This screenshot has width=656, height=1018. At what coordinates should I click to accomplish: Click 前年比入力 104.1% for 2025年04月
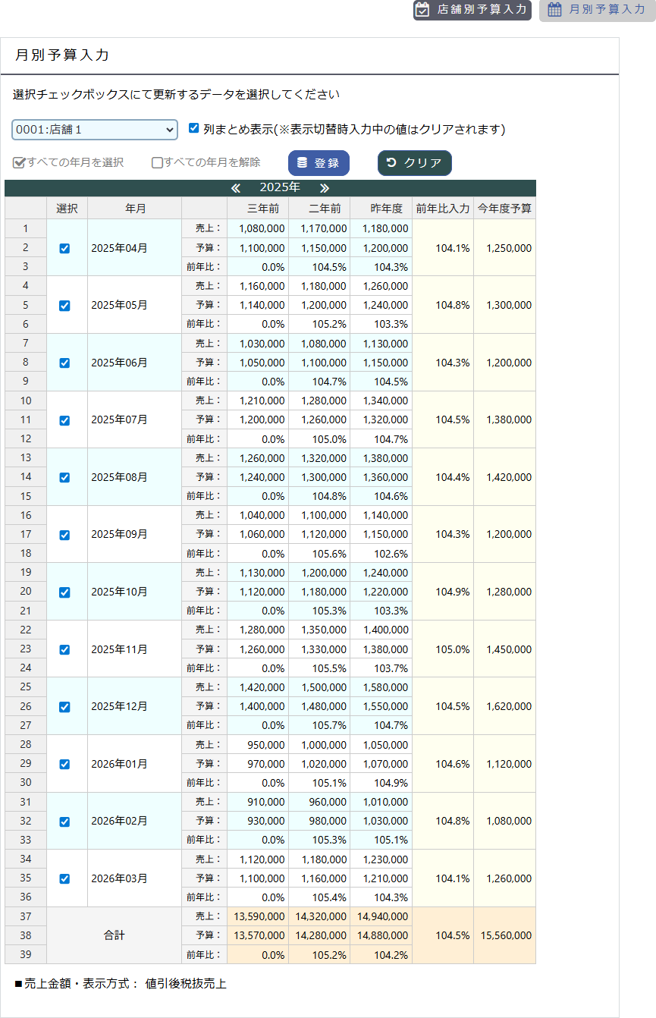(443, 247)
